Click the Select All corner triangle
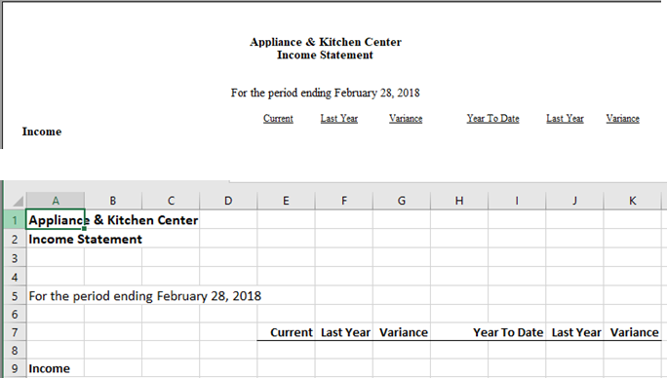The height and width of the screenshot is (378, 667). click(x=18, y=201)
